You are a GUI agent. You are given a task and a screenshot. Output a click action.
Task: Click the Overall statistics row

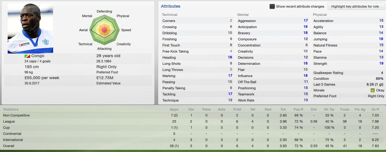pos(193,146)
